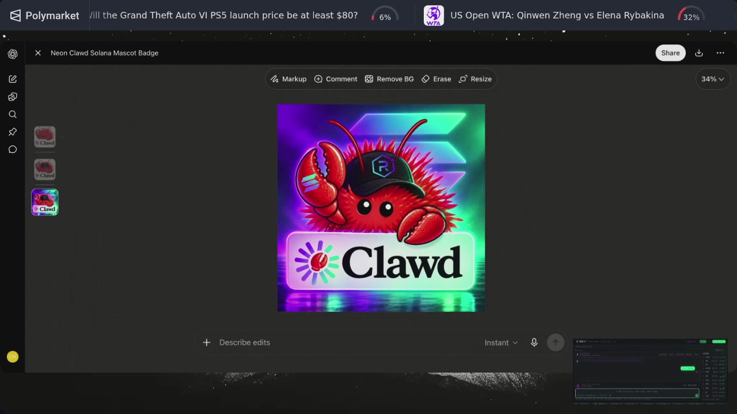Select the Comment tool

(x=336, y=79)
